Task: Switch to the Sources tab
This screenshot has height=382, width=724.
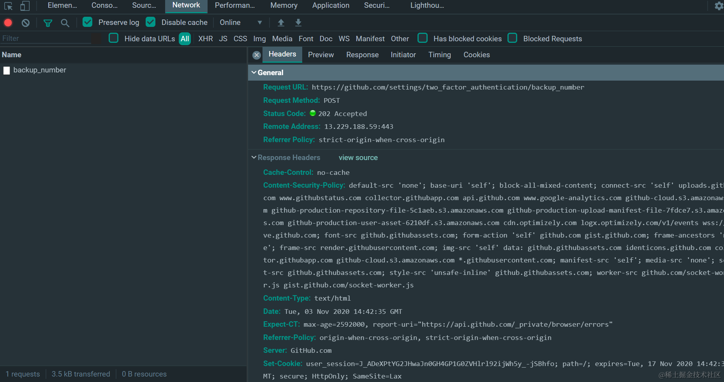Action: 144,5
